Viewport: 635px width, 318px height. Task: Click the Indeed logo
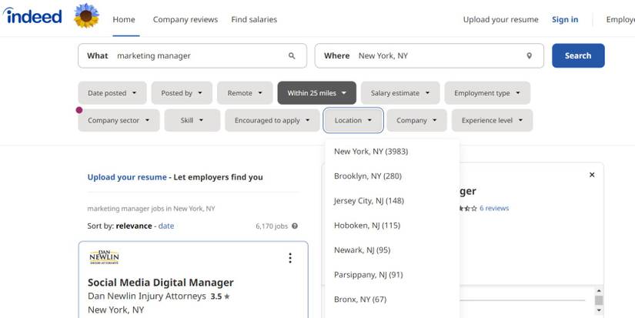coord(32,16)
